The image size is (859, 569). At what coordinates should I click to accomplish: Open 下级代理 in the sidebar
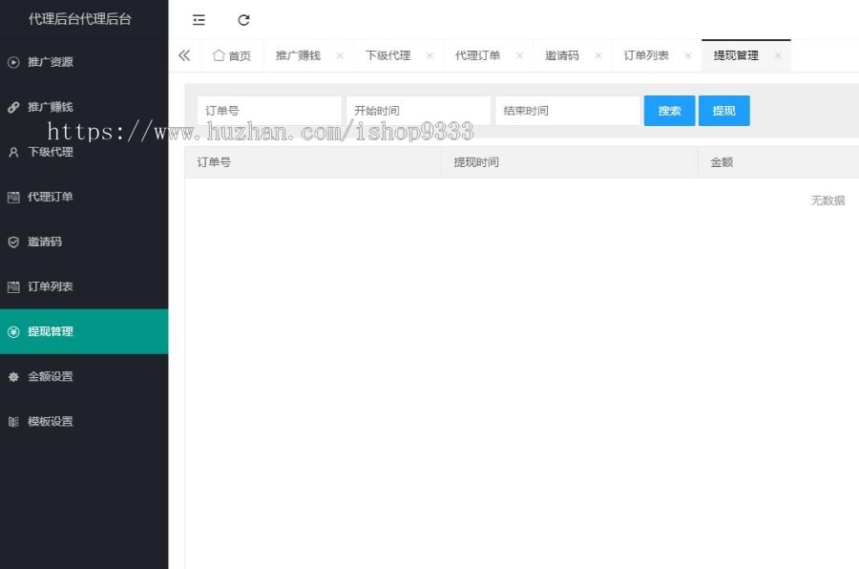[x=84, y=152]
